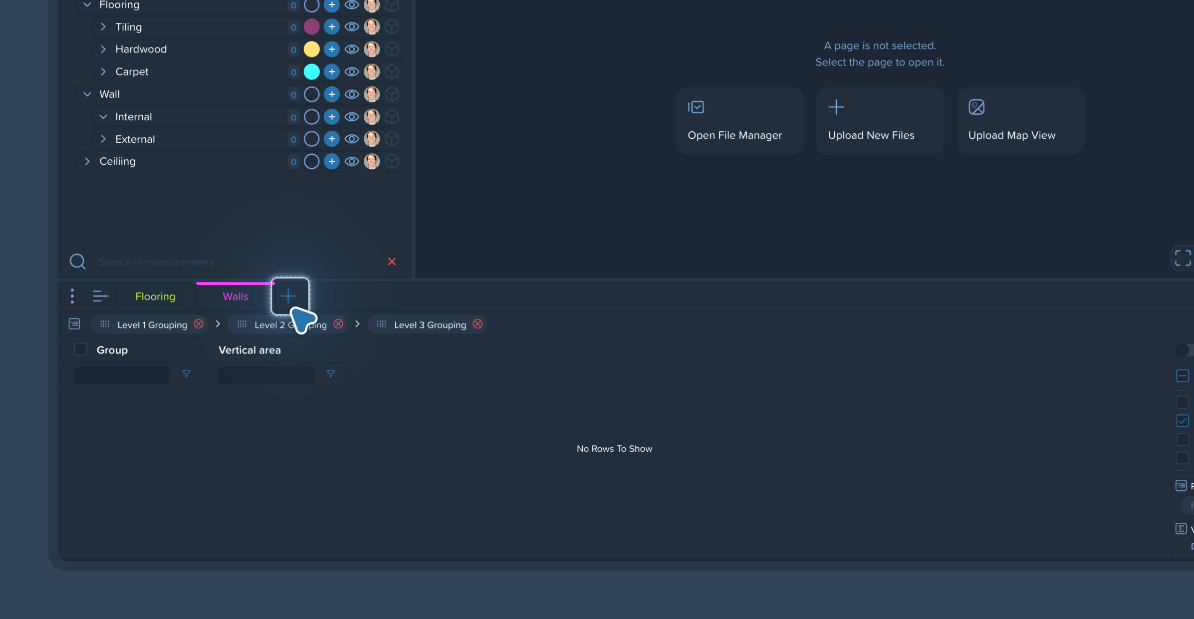This screenshot has width=1194, height=619.
Task: Open the three-dot vertical menu
Action: pos(73,296)
